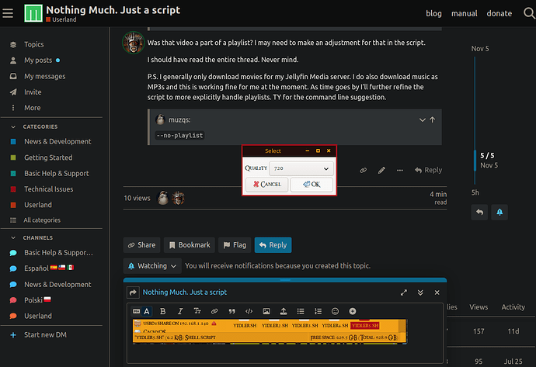Toggle composer fullscreen mode
The width and height of the screenshot is (536, 367).
403,293
